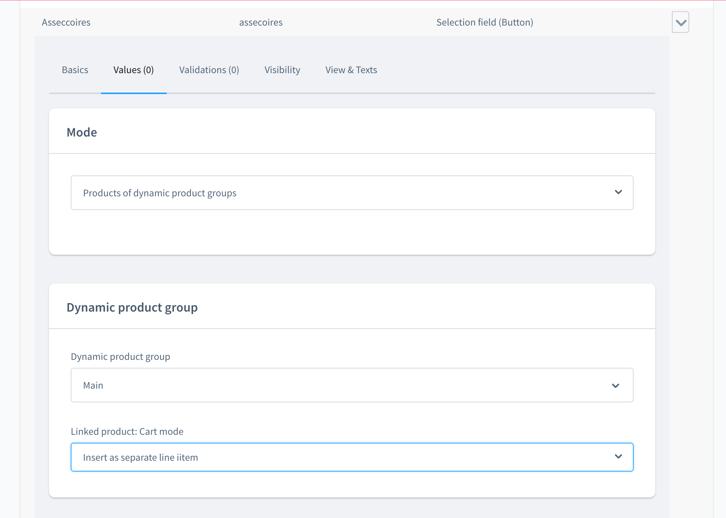Click the 'Dynamic product group' card heading
This screenshot has width=726, height=518.
coord(132,308)
